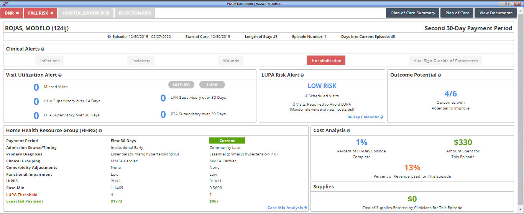This screenshot has width=524, height=214.
Task: Click the application icon in title bar
Action: pyautogui.click(x=4, y=3)
